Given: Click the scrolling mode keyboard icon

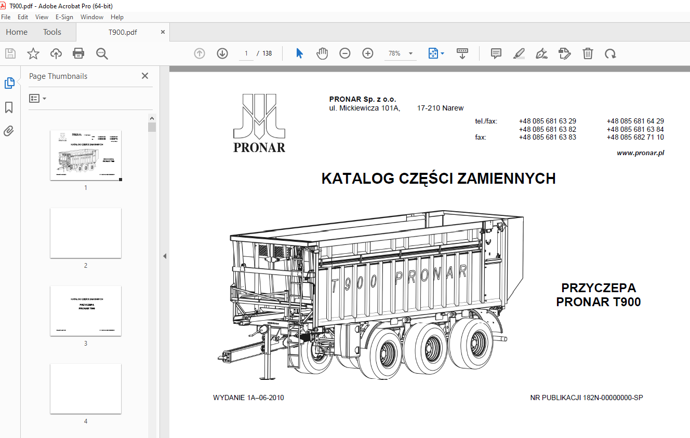Looking at the screenshot, I should (x=462, y=53).
